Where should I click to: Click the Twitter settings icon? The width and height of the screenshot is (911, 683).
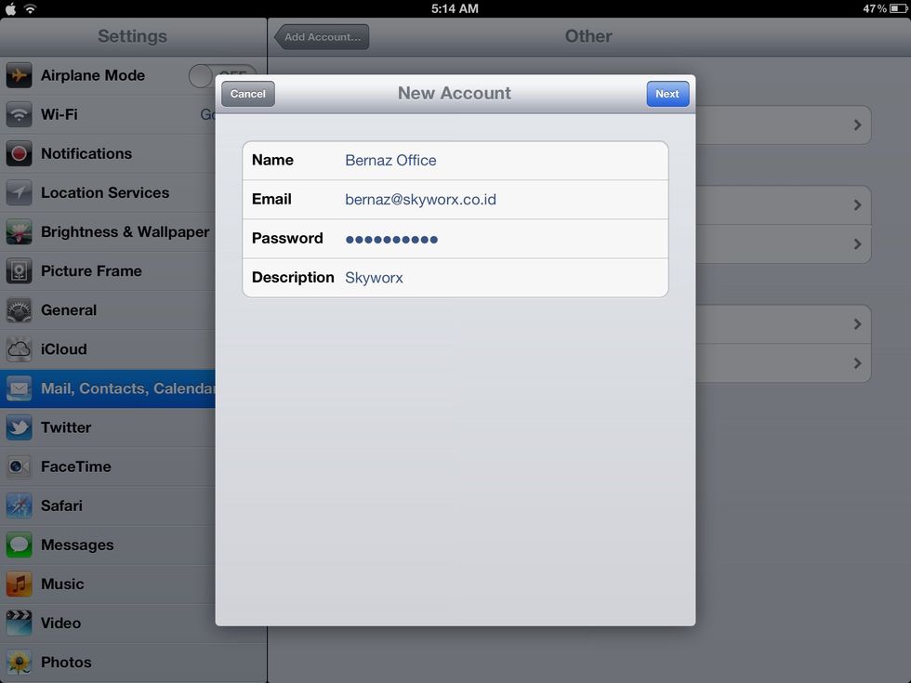19,427
